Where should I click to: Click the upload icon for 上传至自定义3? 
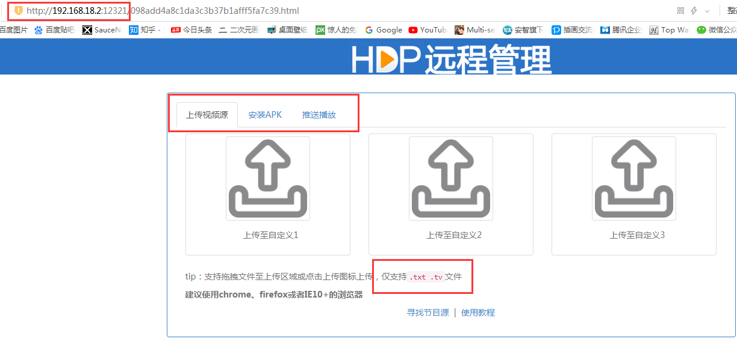coord(634,179)
